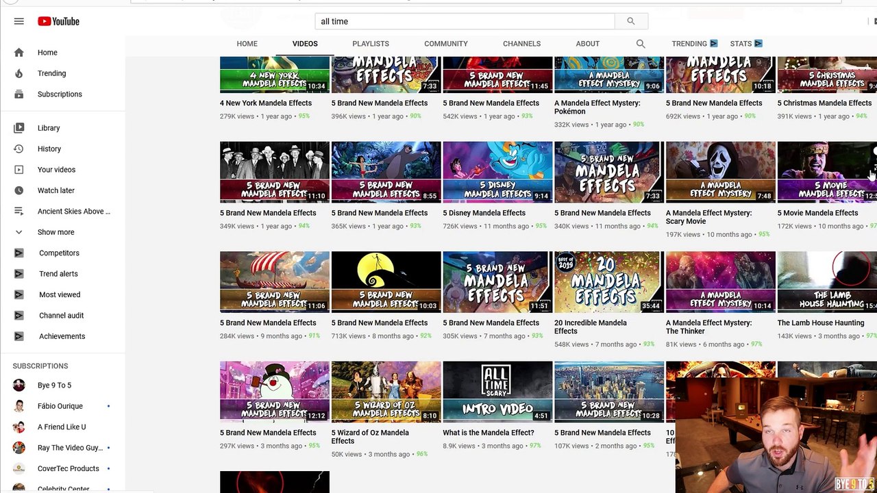This screenshot has height=493, width=877.
Task: Open the STATS tab
Action: [x=741, y=43]
